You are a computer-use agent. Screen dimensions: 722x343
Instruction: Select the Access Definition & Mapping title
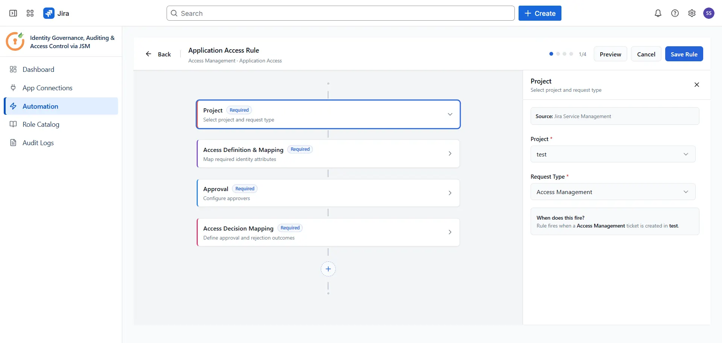243,150
